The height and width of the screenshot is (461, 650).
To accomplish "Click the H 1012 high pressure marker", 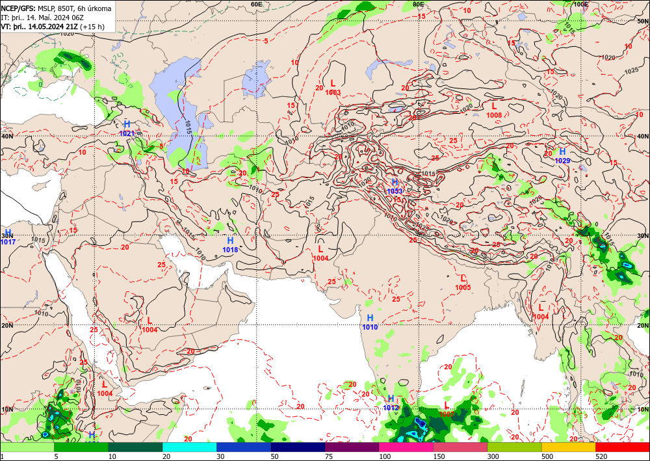I will [x=391, y=403].
